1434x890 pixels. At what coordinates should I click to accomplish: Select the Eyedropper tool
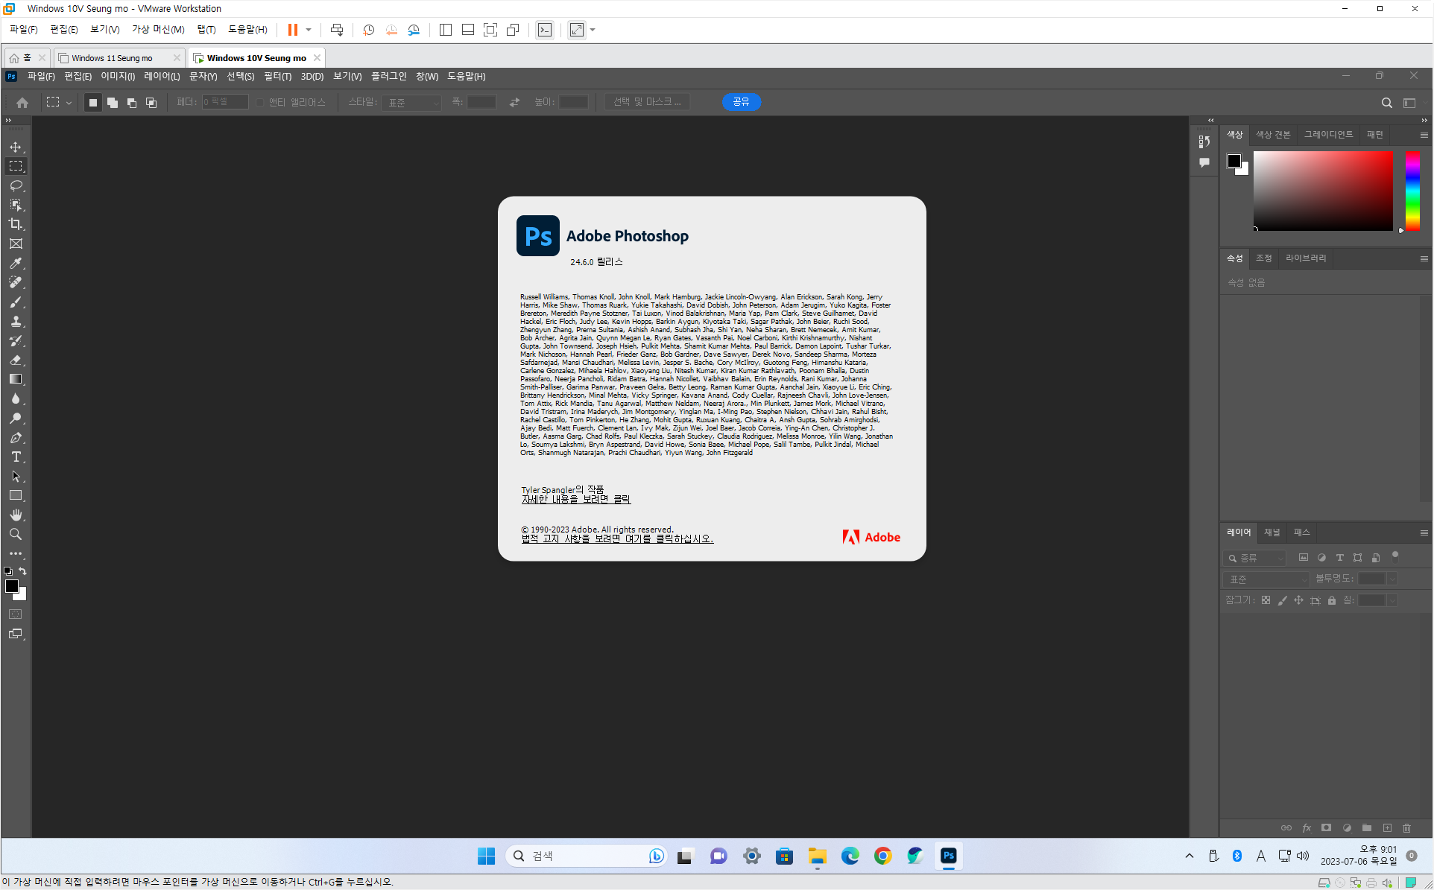(16, 263)
